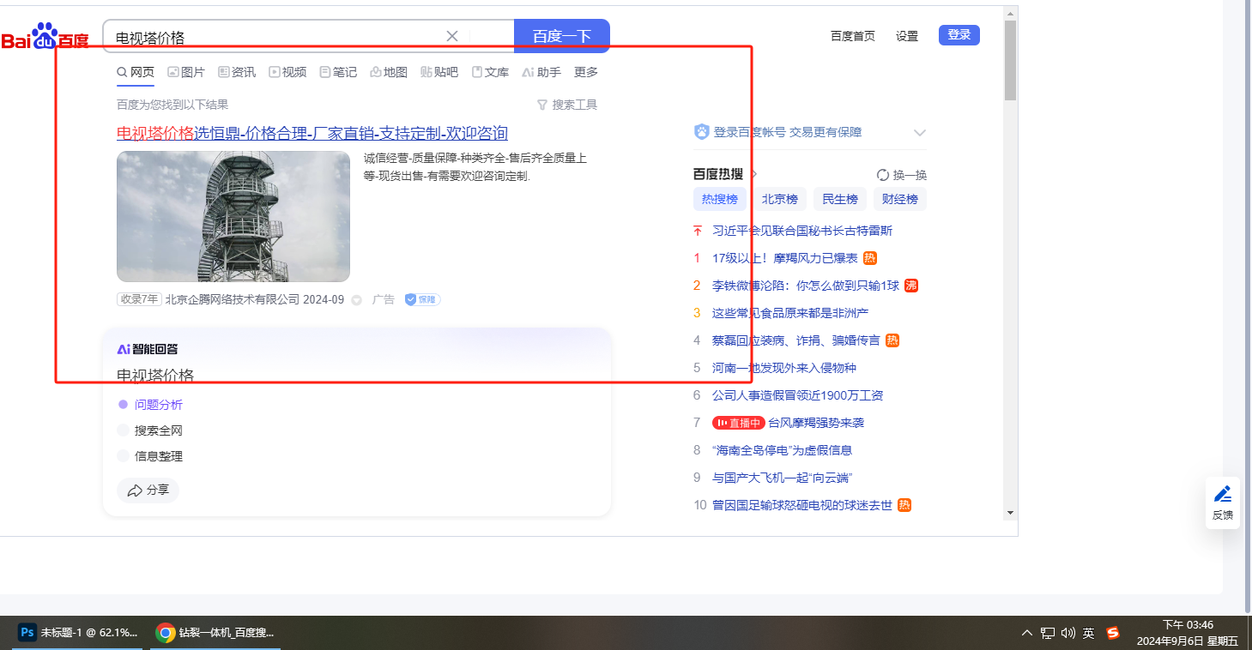Open the 笔记 results tab
1252x650 pixels.
[x=338, y=72]
